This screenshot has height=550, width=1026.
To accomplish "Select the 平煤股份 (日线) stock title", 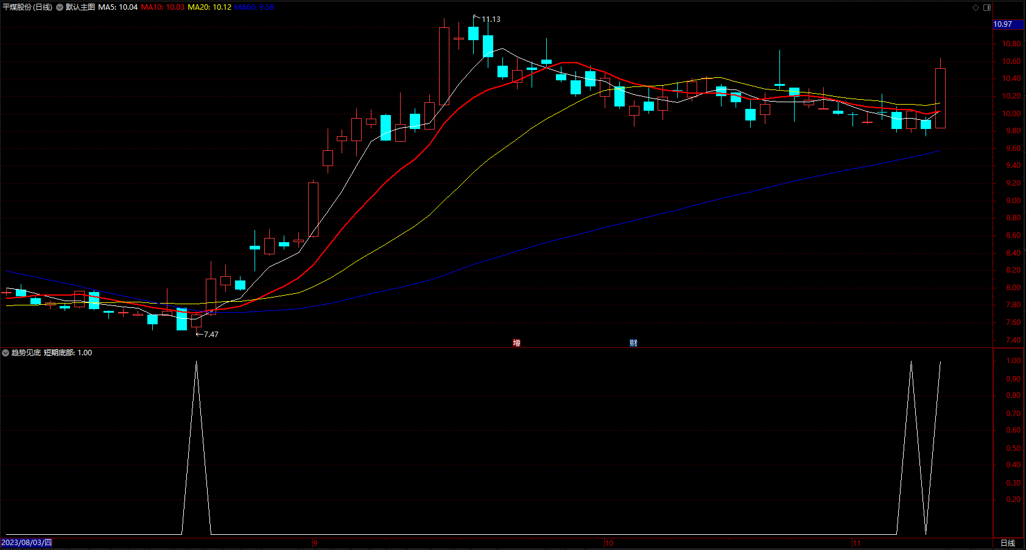I will [x=27, y=7].
